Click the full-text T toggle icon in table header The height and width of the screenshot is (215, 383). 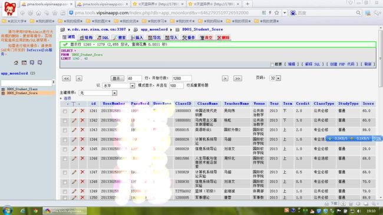point(73,104)
